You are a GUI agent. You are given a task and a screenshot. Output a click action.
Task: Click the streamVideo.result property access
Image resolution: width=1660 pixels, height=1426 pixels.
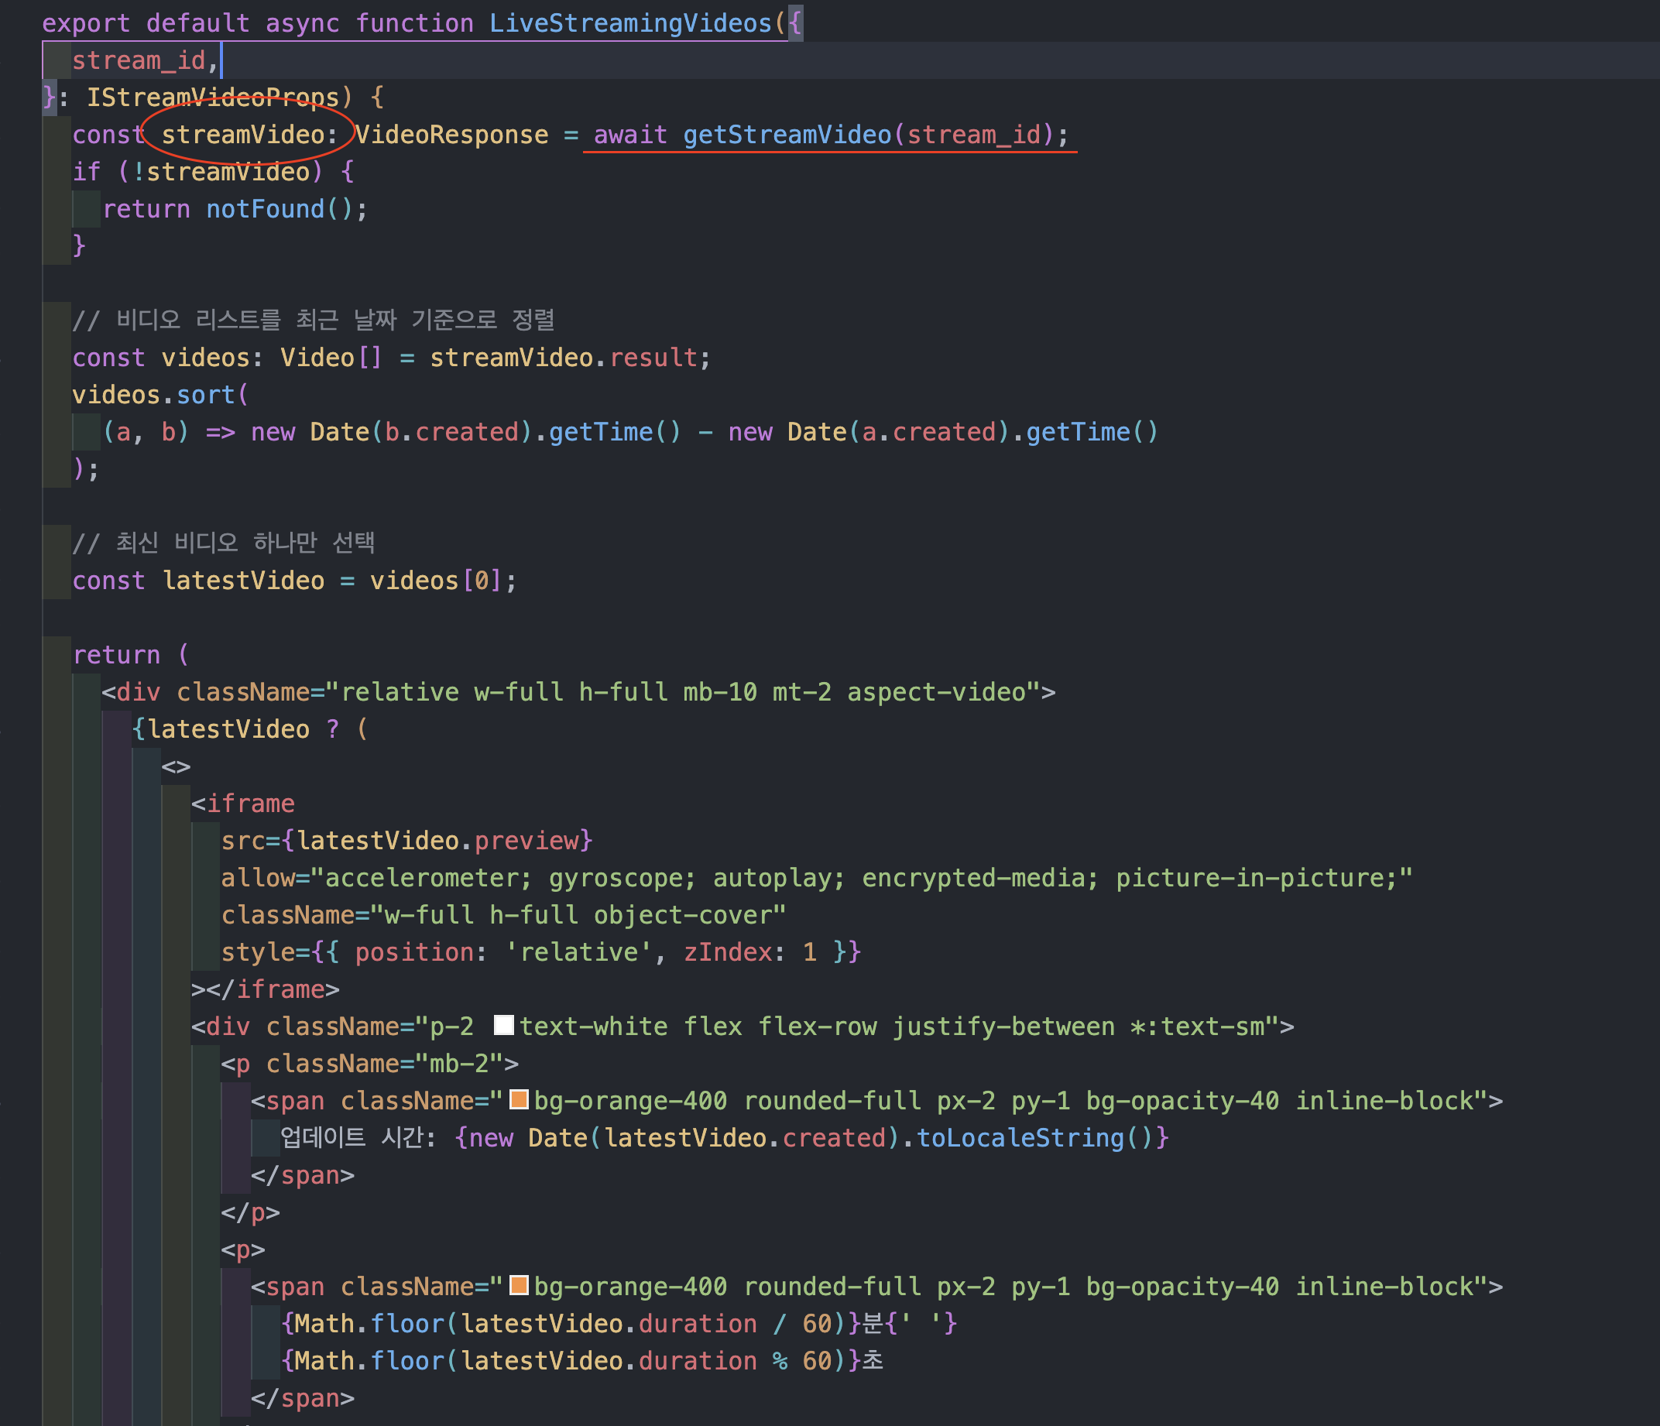tap(564, 358)
